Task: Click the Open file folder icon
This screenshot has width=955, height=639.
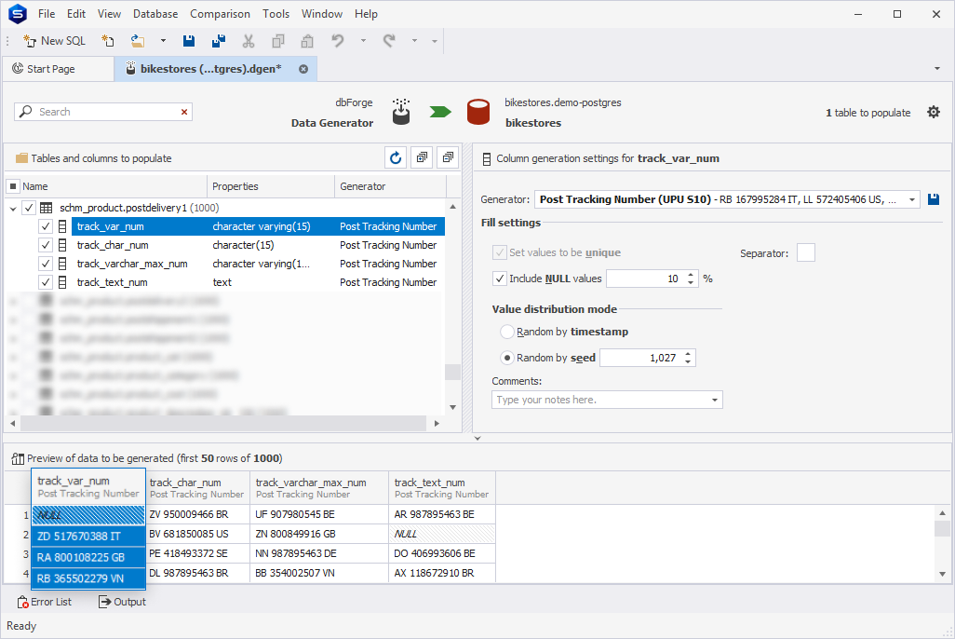Action: click(x=138, y=41)
